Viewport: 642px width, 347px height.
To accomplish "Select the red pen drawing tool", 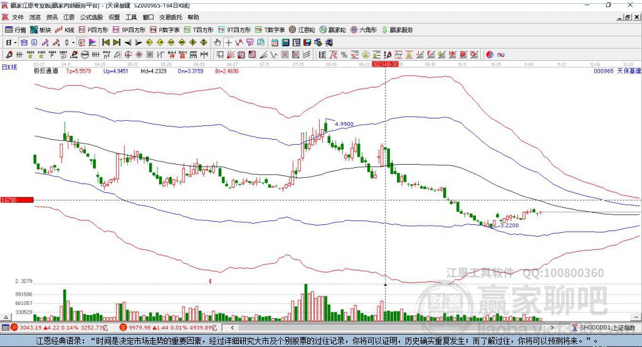I will click(9, 55).
